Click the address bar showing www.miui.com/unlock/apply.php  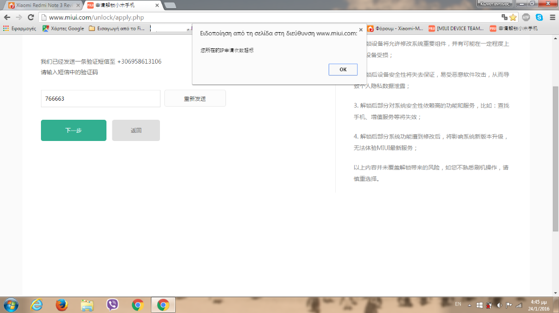pyautogui.click(x=271, y=17)
